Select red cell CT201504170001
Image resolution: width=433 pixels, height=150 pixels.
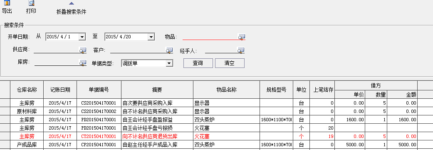pos(99,136)
